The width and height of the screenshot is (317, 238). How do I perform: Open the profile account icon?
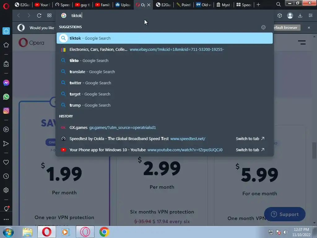pyautogui.click(x=290, y=15)
